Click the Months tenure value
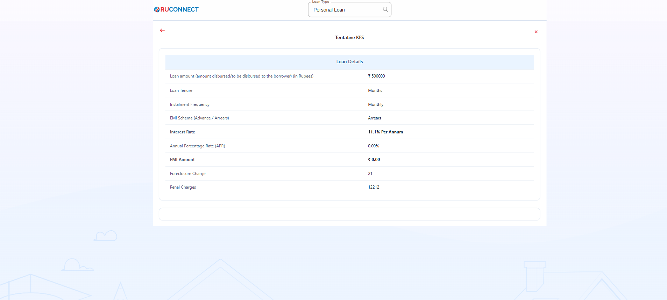 point(375,90)
